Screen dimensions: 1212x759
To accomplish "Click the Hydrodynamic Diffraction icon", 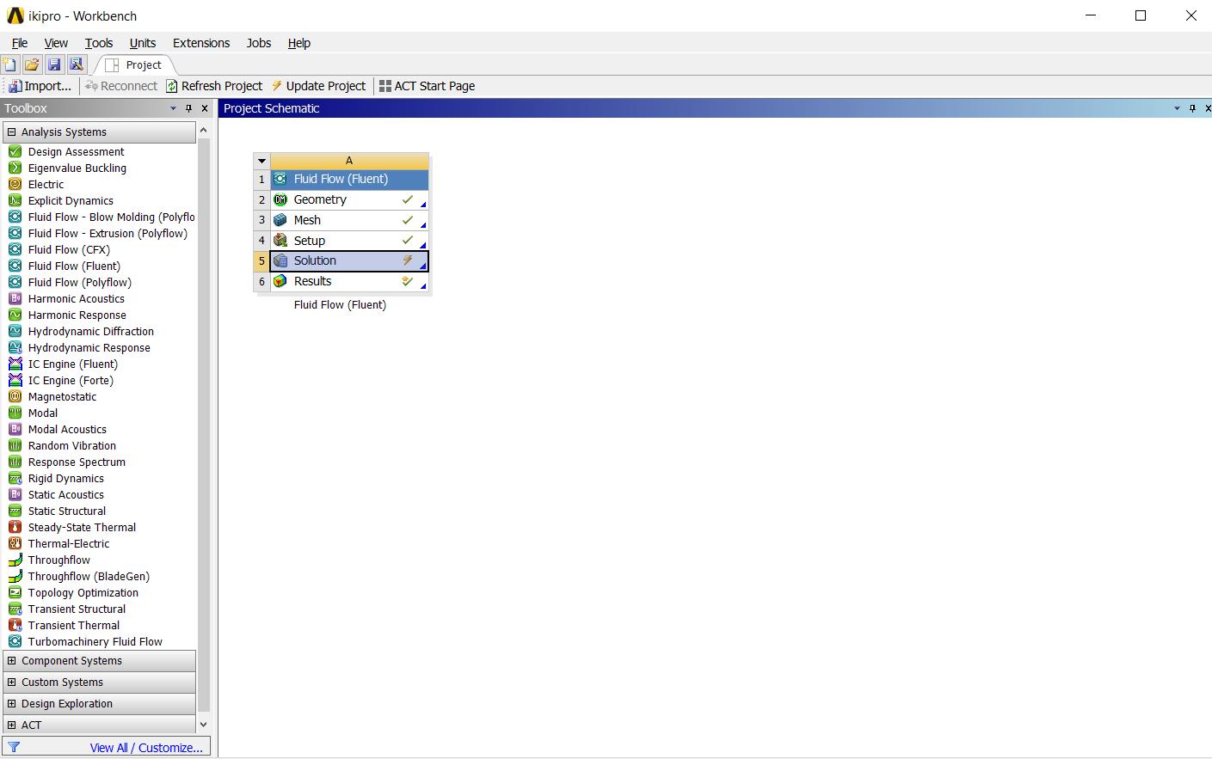I will click(x=15, y=331).
